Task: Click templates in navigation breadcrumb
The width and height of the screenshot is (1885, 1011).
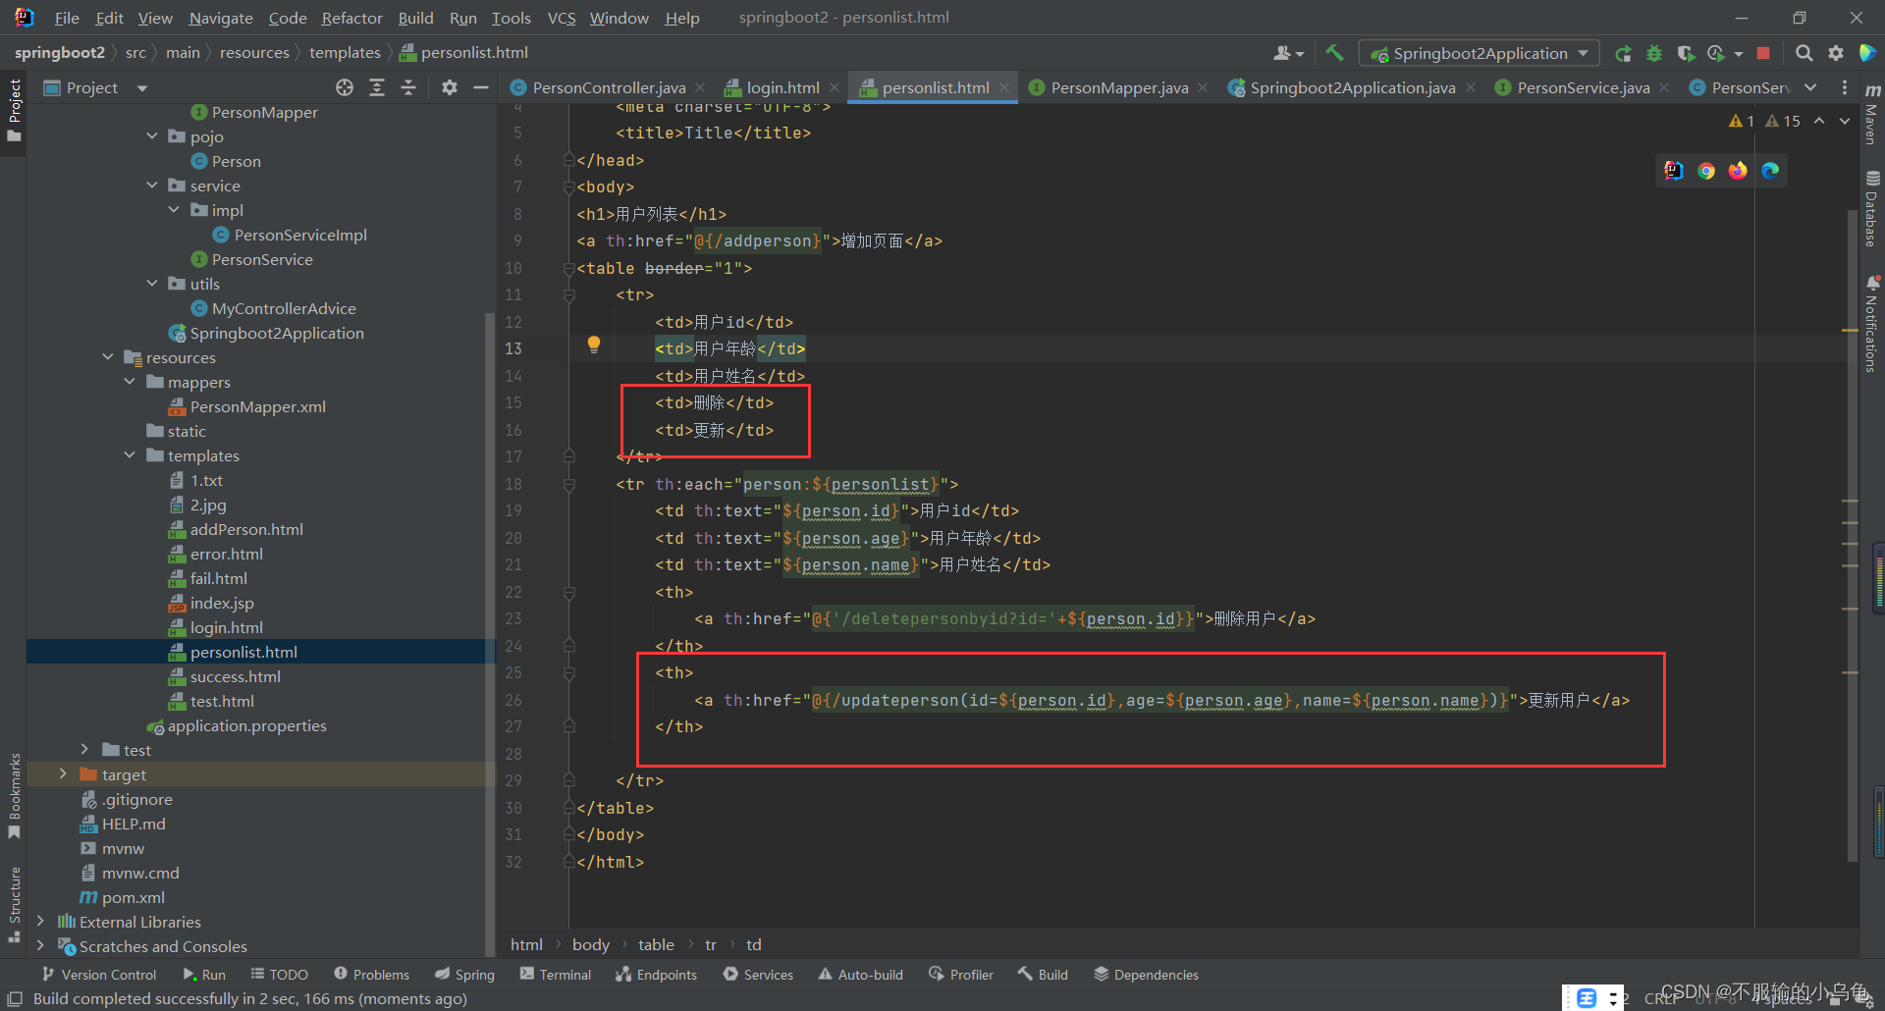Action: pyautogui.click(x=345, y=53)
